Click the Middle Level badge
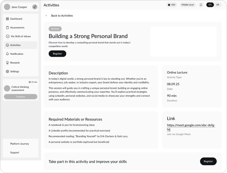Viewport: 227px width, 173px height. (x=188, y=5)
